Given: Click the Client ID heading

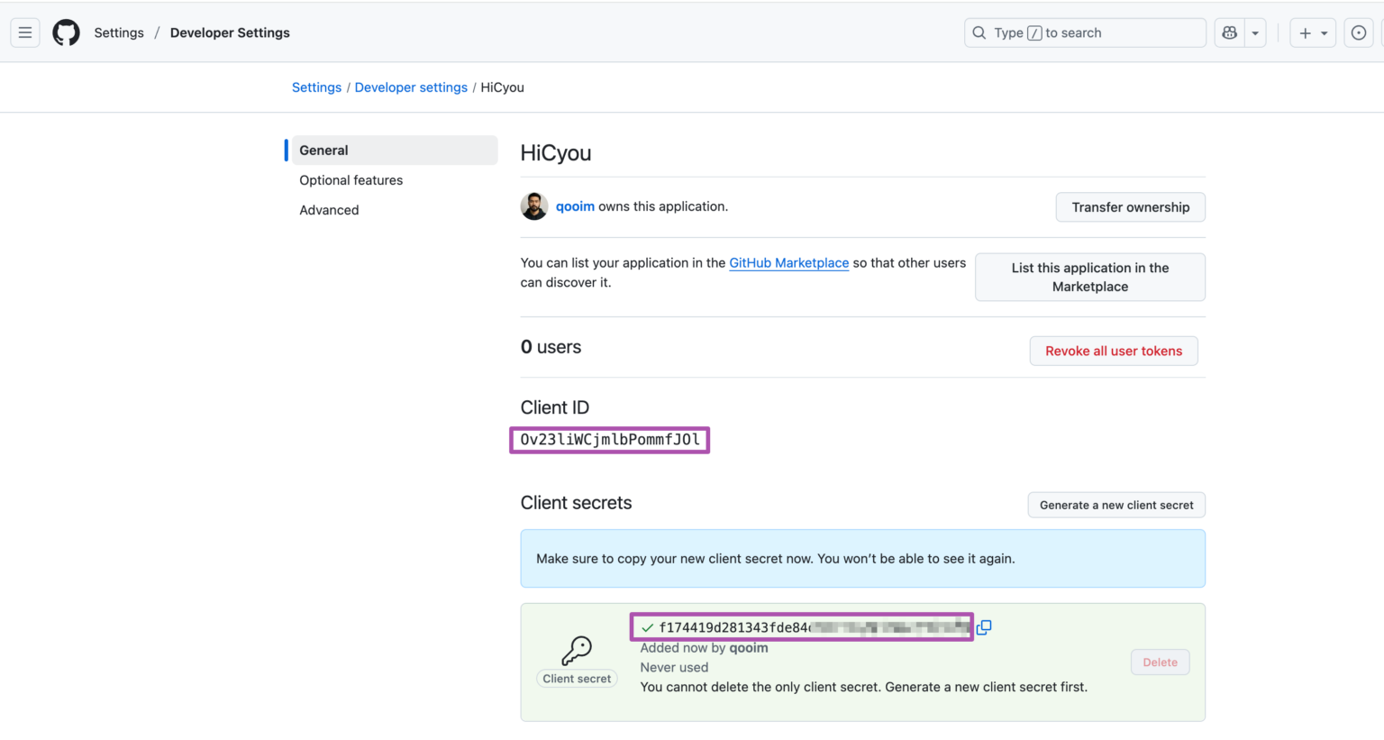Looking at the screenshot, I should point(555,407).
